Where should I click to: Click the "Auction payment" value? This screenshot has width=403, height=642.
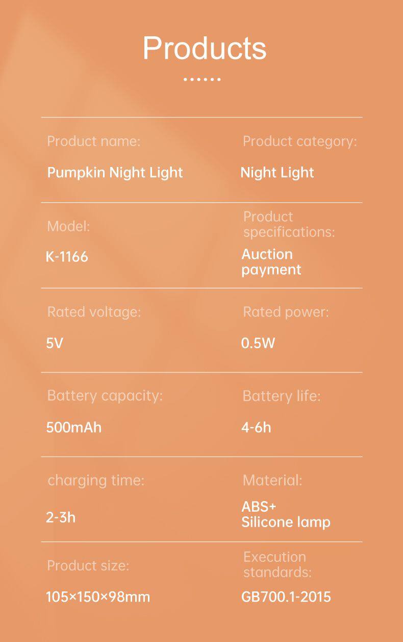(x=271, y=262)
